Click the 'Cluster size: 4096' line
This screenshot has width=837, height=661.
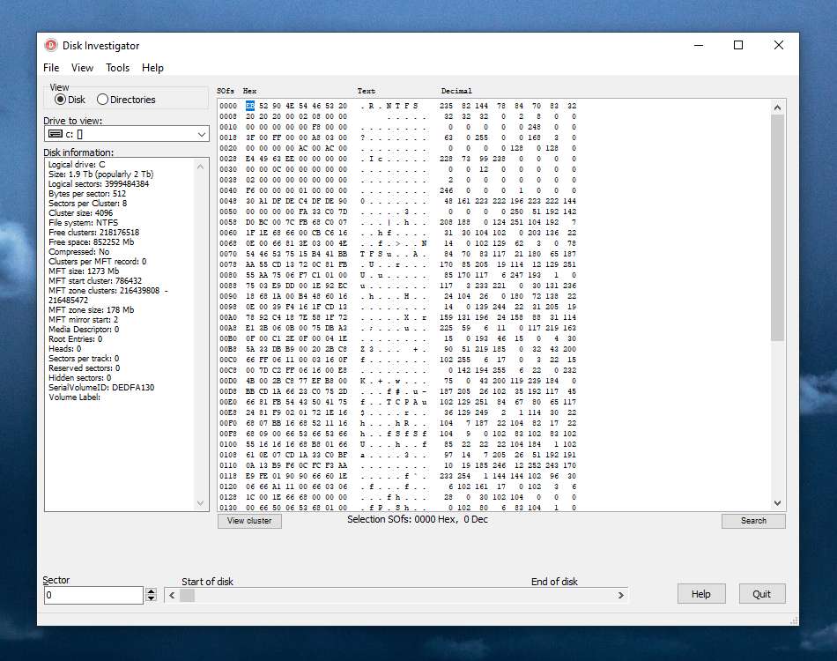click(x=80, y=213)
